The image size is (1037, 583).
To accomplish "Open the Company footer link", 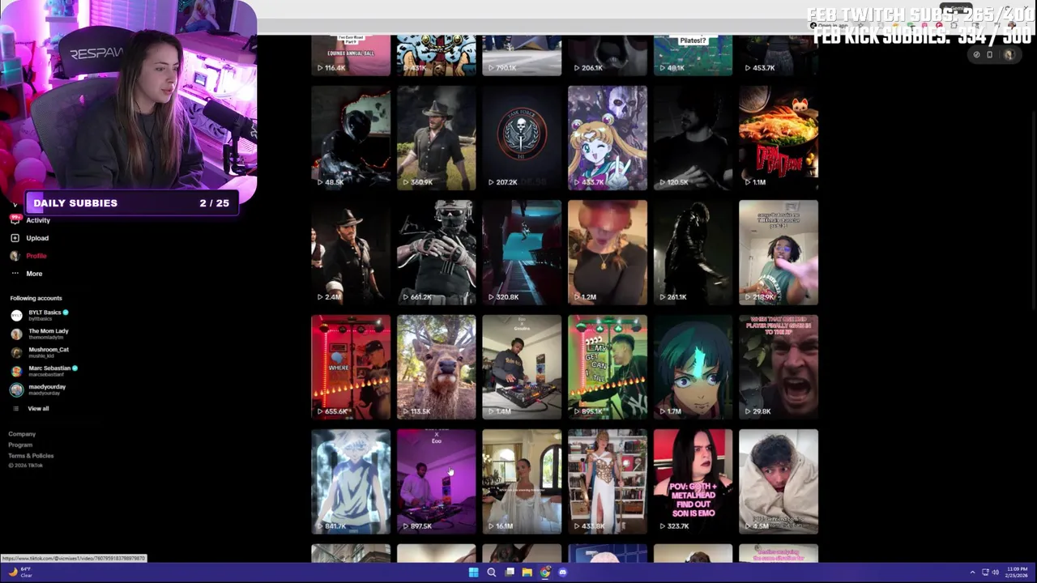I will tap(22, 434).
